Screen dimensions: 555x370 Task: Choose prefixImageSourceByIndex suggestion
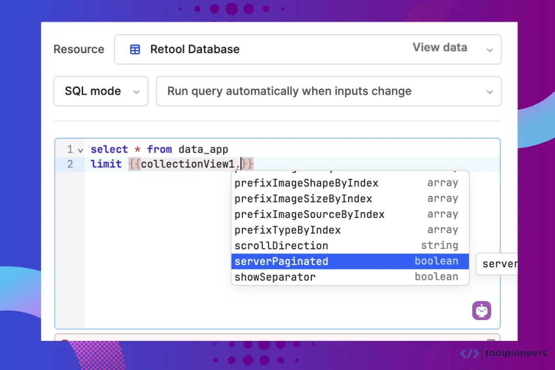350,215
